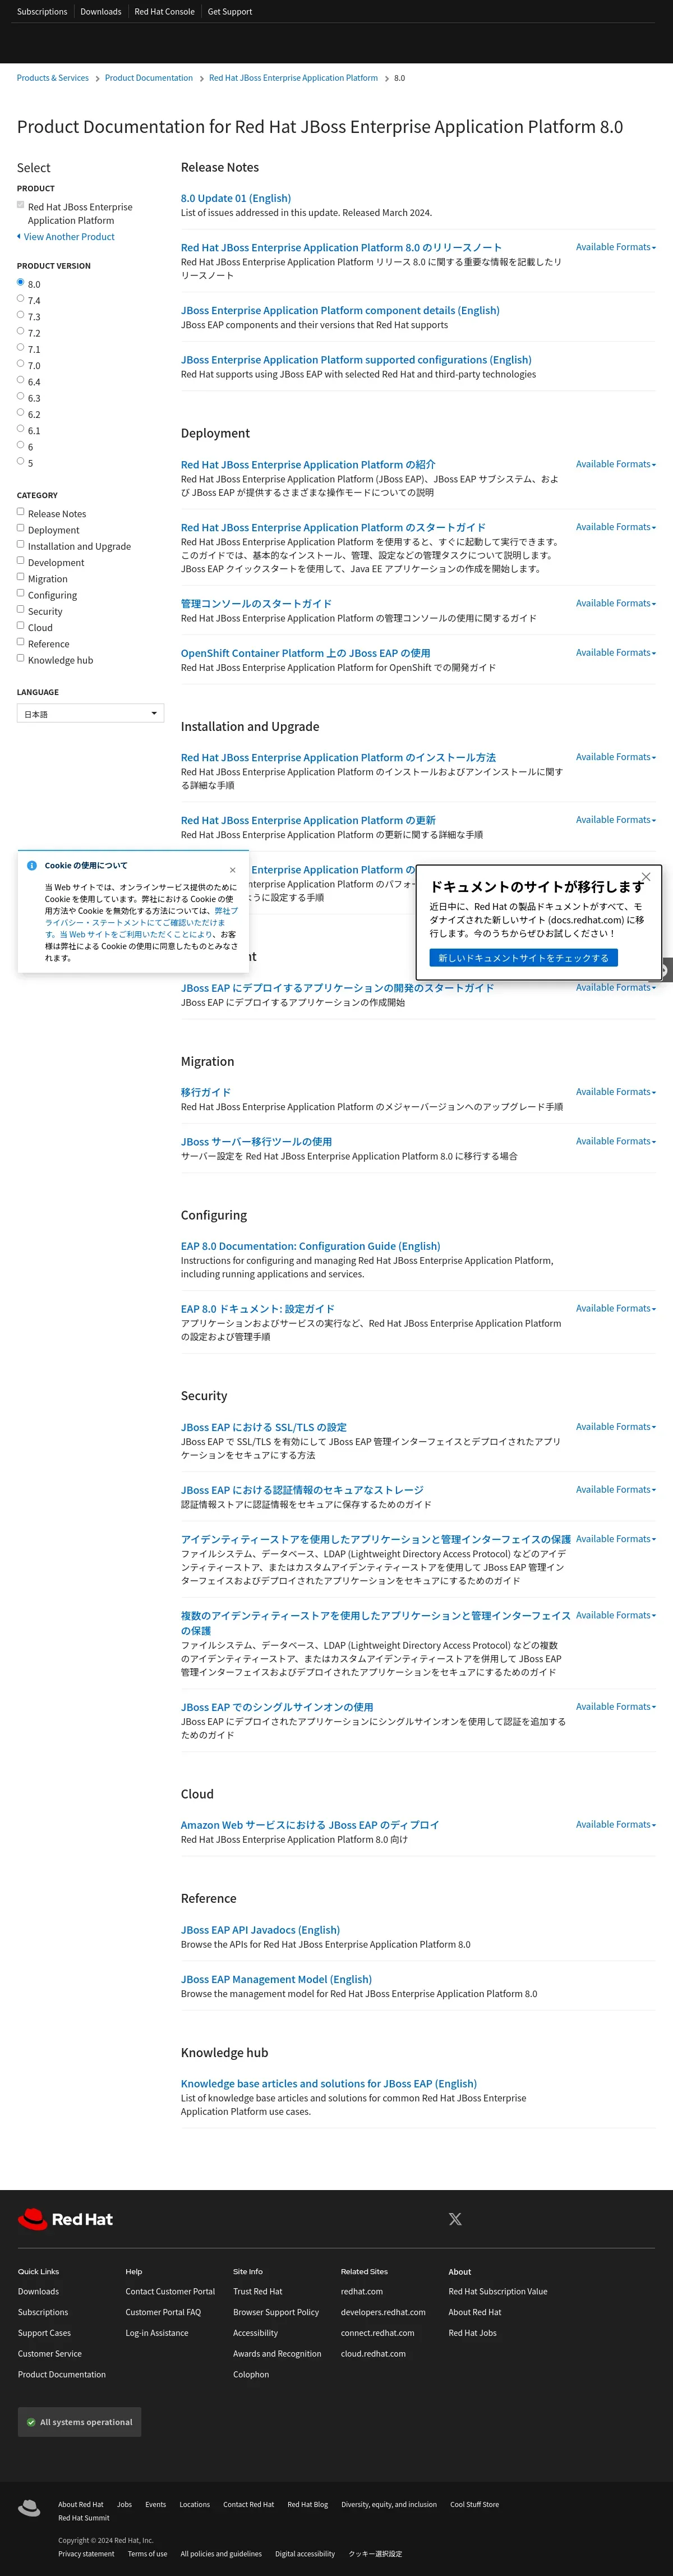The image size is (673, 2576).
Task: Expand Available Formats for Platform の紹介
Action: [x=616, y=464]
